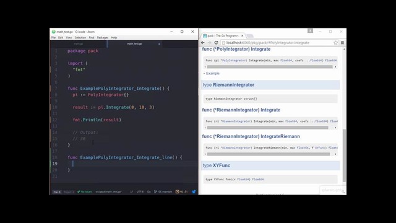Bookmark page with the star icon
Viewport: 396px width, 223px height.
(x=335, y=43)
